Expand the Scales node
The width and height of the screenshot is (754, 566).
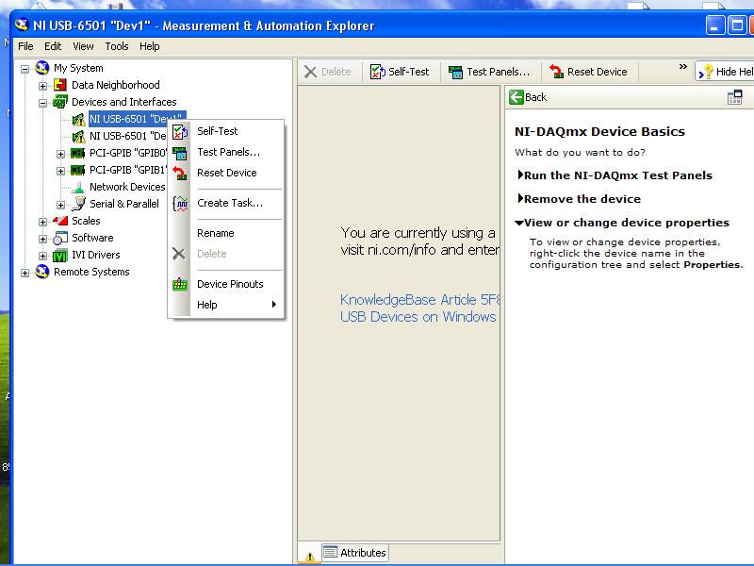pyautogui.click(x=42, y=222)
